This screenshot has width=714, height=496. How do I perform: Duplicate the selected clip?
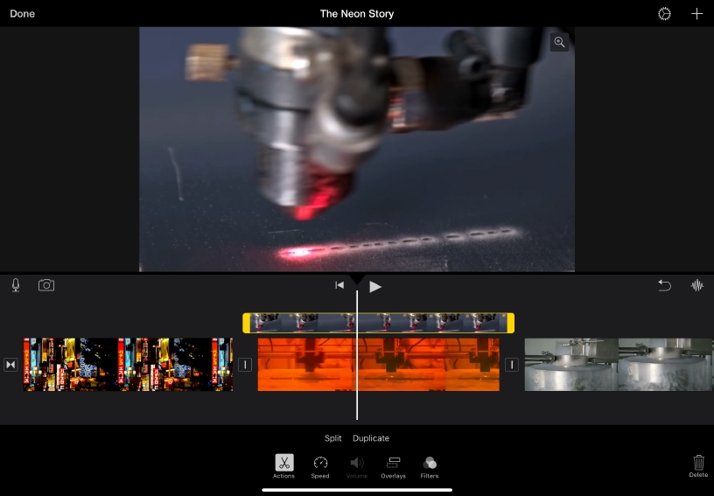tap(371, 438)
